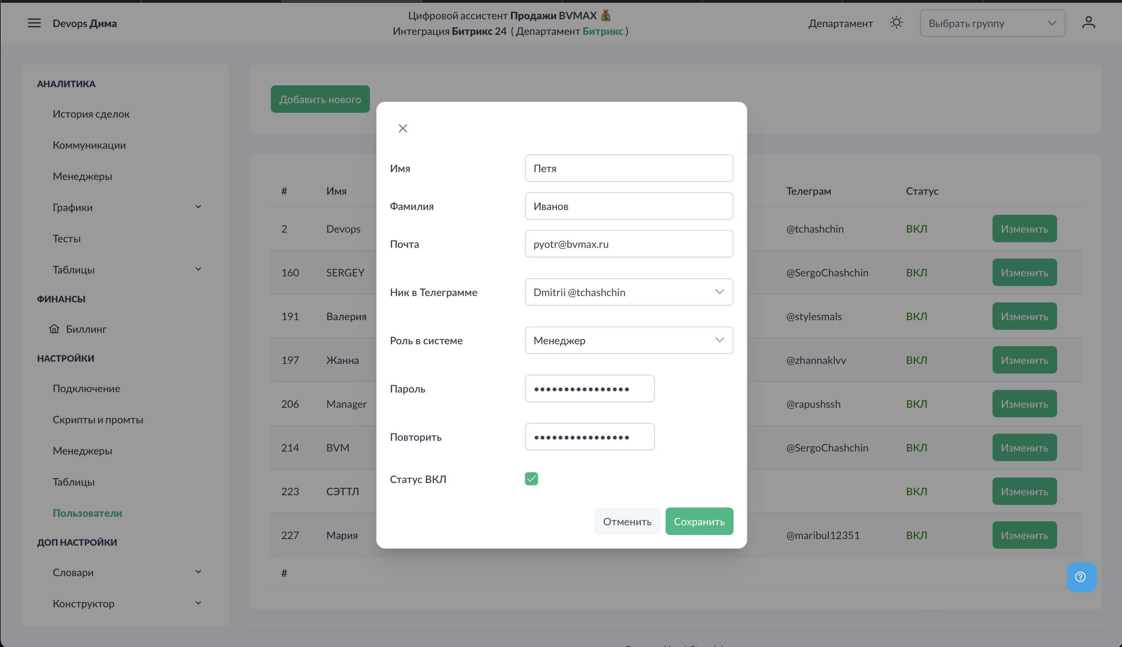Close the dialog with X icon

tap(403, 128)
